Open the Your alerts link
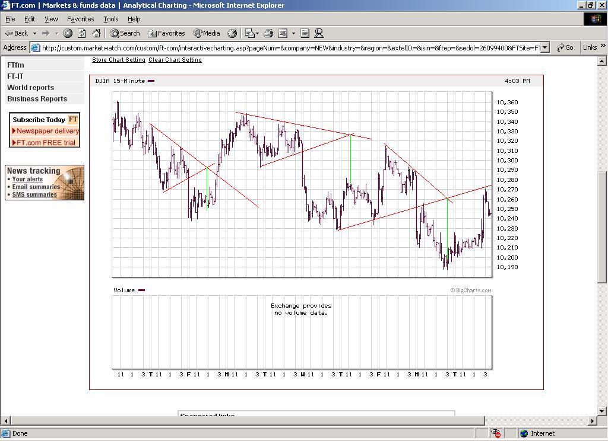 [27, 179]
